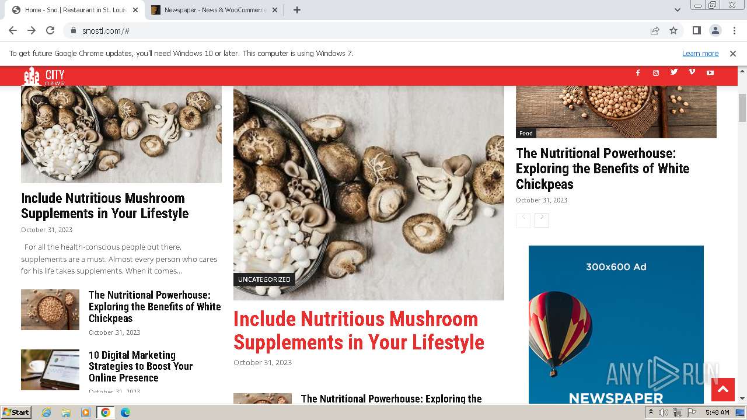Click the sidebar chickpeas bowl image
Screen dimensions: 747x420
pos(616,112)
